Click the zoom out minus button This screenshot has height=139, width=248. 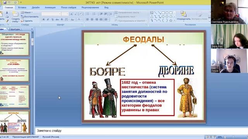[225, 137]
